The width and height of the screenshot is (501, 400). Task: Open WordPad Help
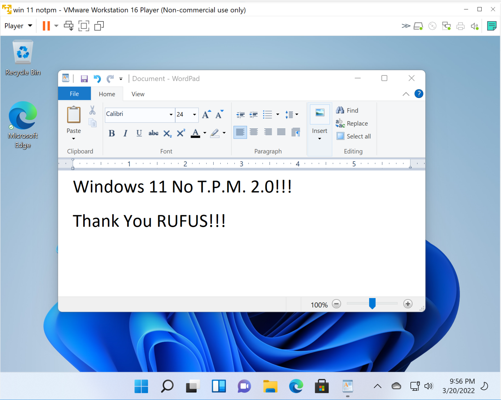point(419,94)
